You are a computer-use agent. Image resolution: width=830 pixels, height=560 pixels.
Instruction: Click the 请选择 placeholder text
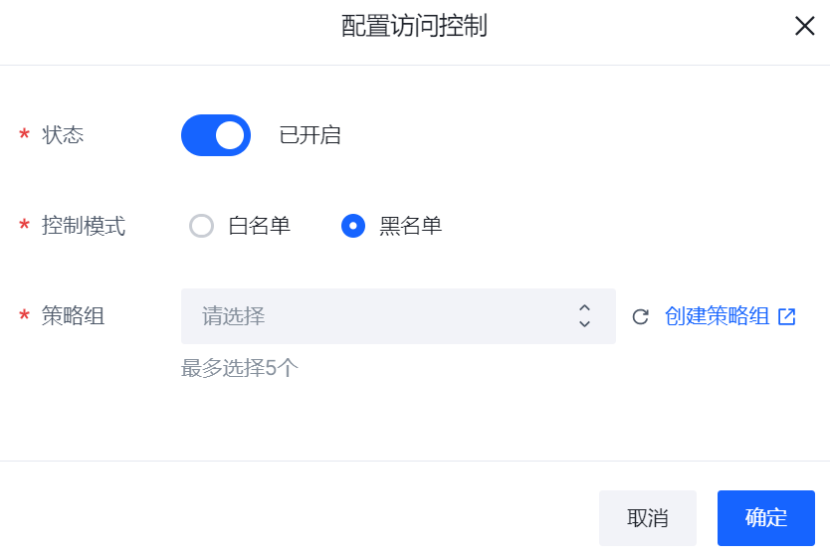[x=234, y=316]
